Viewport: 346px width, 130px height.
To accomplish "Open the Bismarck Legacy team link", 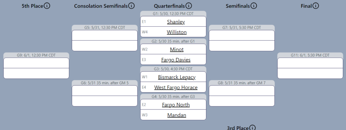I will [176, 77].
